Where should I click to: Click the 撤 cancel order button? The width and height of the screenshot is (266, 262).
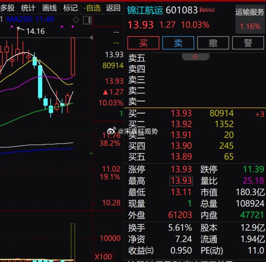coord(213,43)
